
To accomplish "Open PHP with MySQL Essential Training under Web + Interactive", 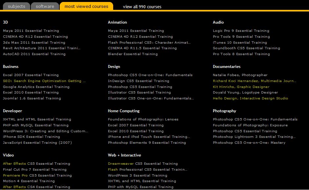I will [141, 187].
